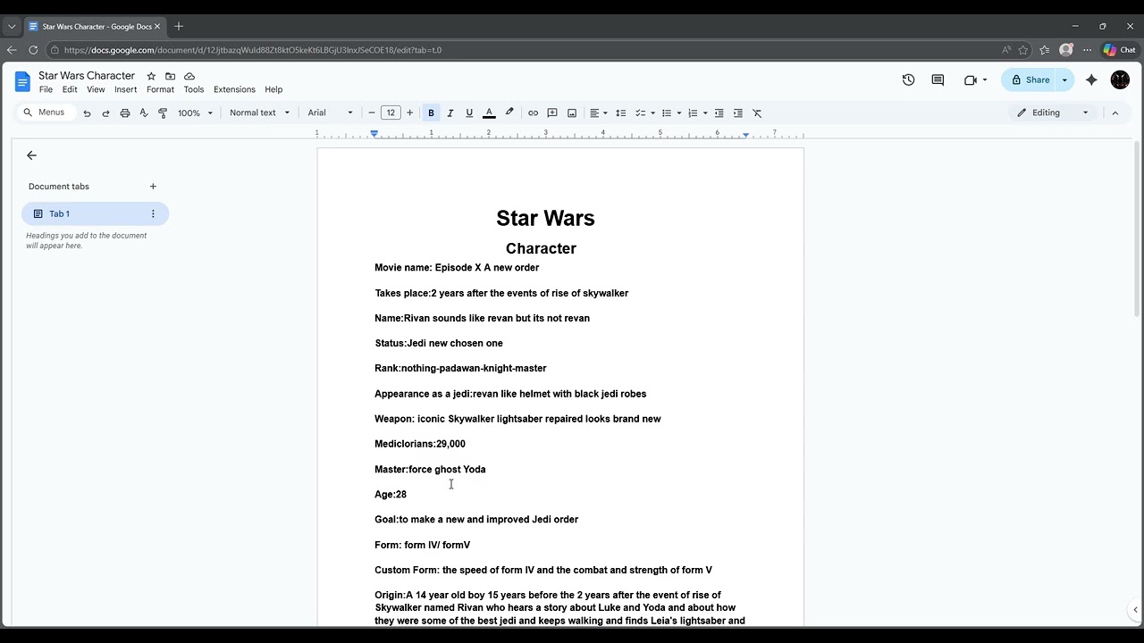This screenshot has height=643, width=1144.
Task: Hide the menus with collapse chevron
Action: pyautogui.click(x=1115, y=113)
